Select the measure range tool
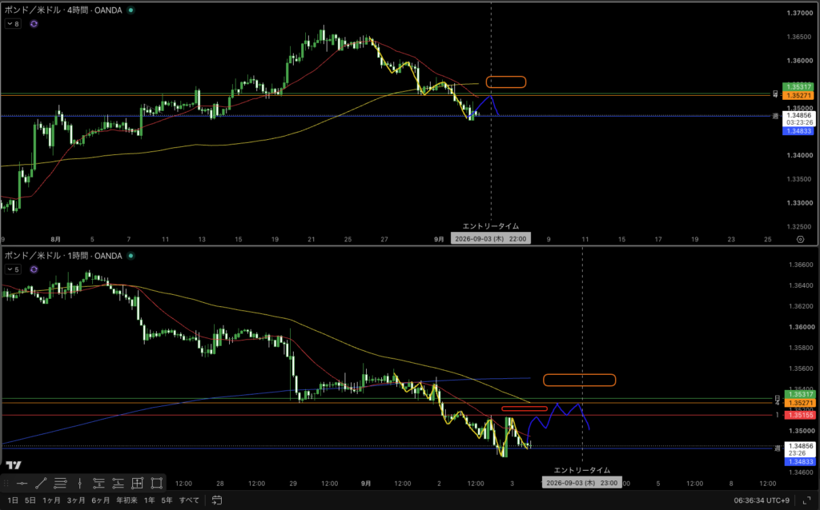 (138, 484)
